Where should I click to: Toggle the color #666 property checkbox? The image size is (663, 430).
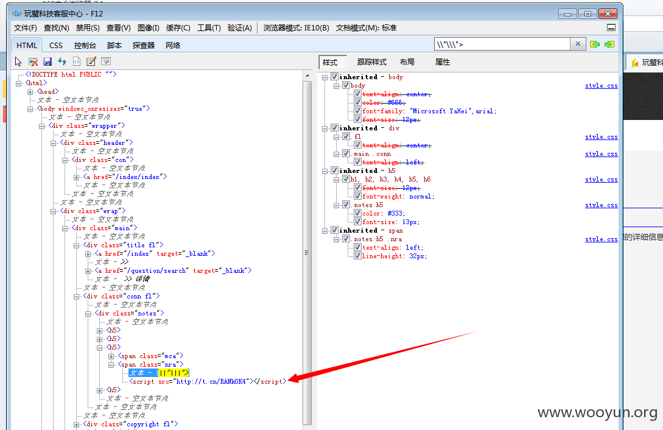[x=357, y=102]
